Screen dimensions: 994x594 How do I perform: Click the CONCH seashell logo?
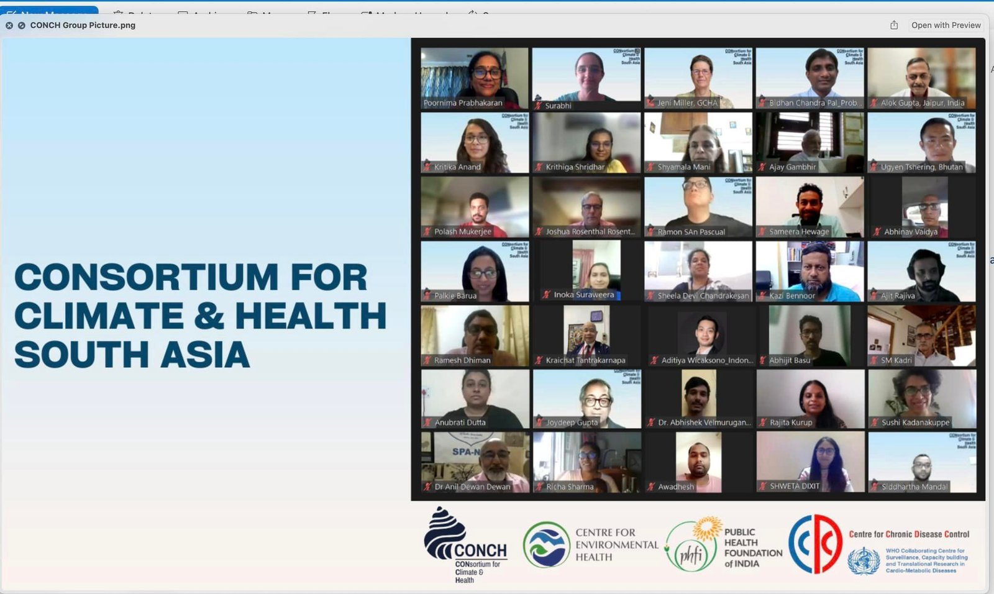point(445,532)
